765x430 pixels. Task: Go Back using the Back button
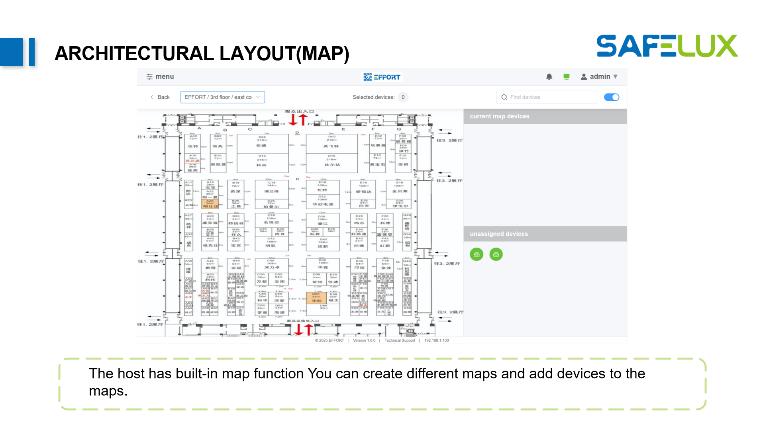point(160,97)
